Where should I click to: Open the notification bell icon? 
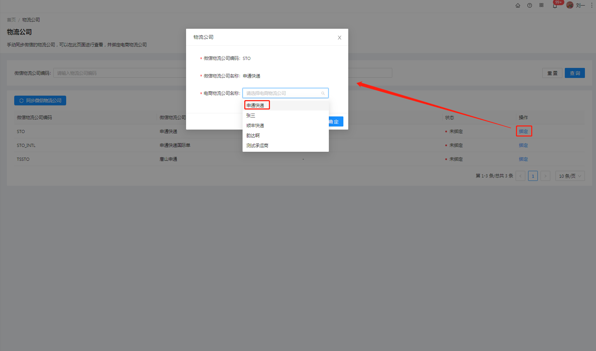tap(555, 6)
